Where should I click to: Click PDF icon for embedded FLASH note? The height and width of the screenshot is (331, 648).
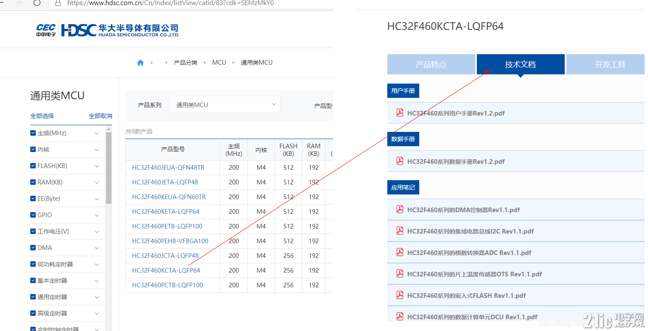(x=400, y=295)
